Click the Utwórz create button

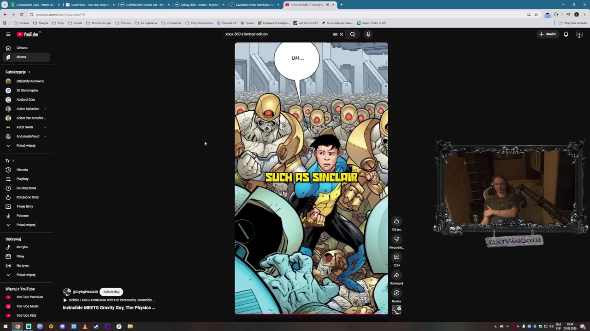[x=548, y=34]
